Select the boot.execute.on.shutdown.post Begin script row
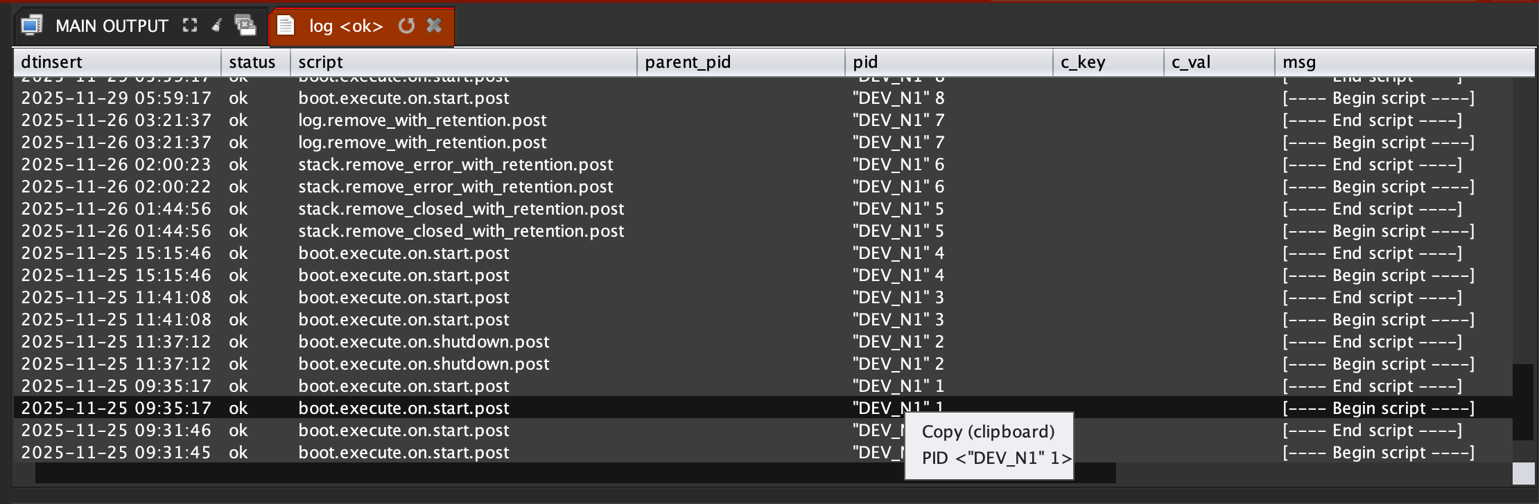Viewport: 1539px width, 504px height. point(424,364)
